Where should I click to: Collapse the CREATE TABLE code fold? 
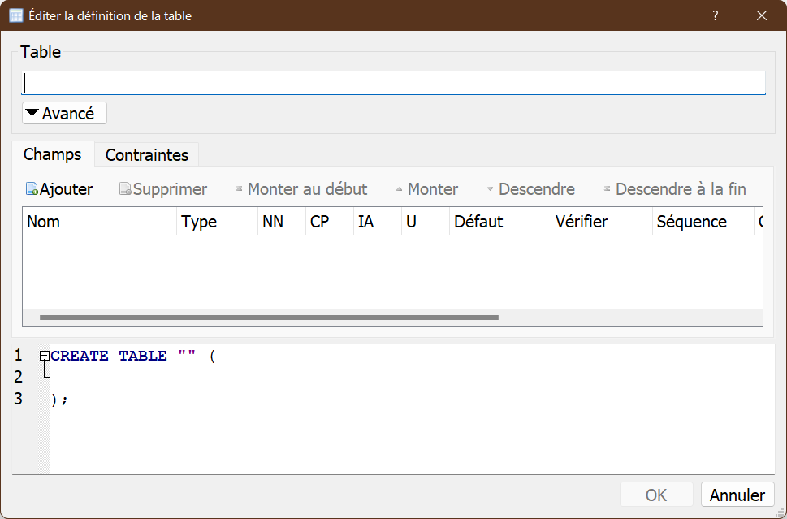pyautogui.click(x=45, y=356)
